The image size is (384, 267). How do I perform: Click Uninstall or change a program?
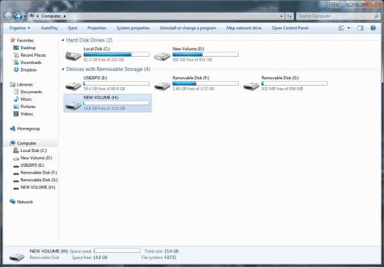click(x=188, y=28)
